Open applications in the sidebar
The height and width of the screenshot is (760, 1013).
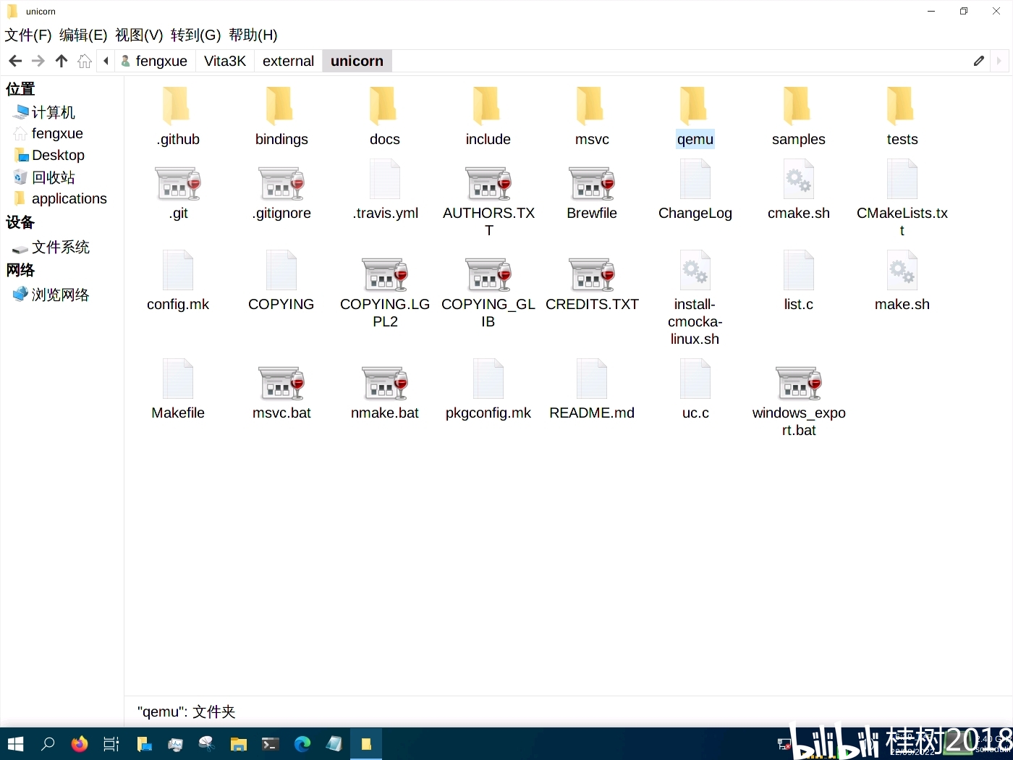[60, 199]
